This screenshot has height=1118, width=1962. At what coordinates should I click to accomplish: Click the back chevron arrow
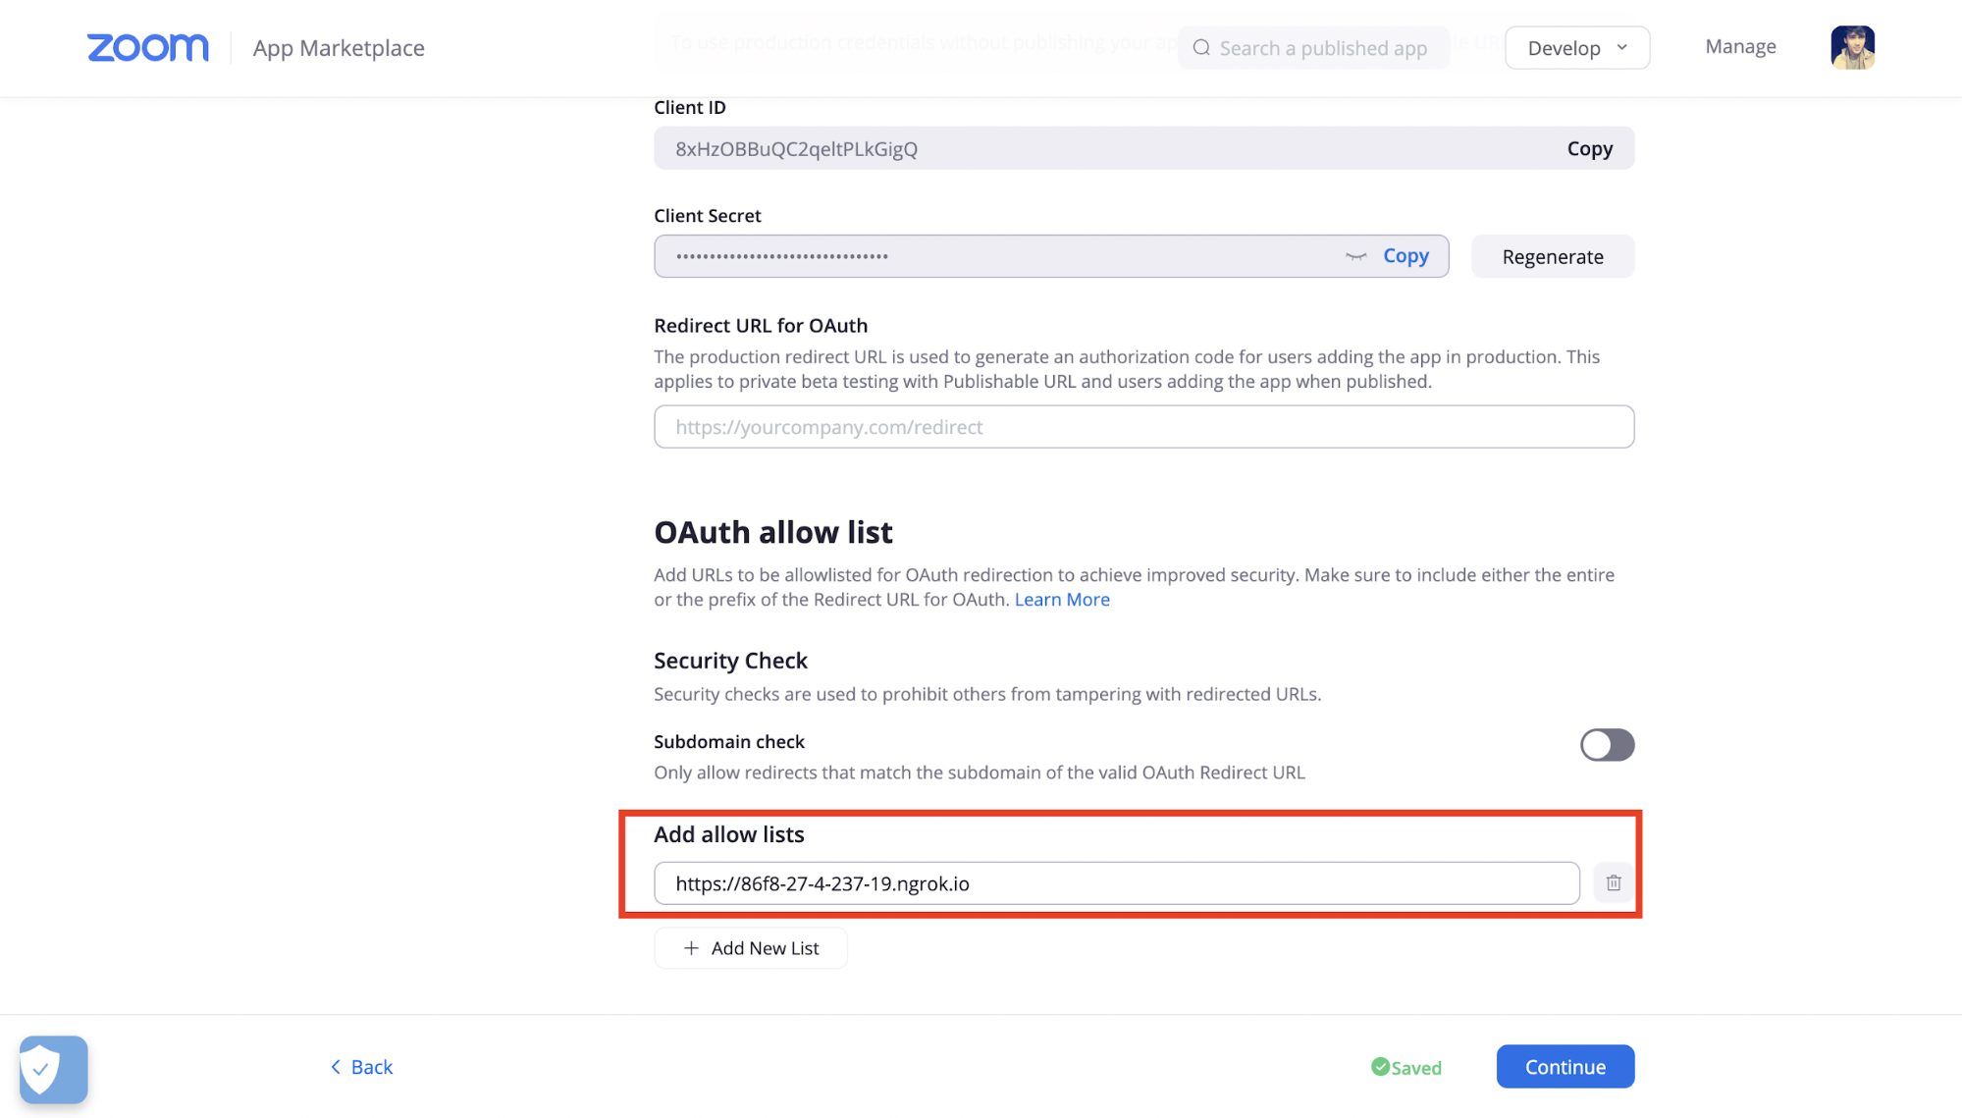336,1066
